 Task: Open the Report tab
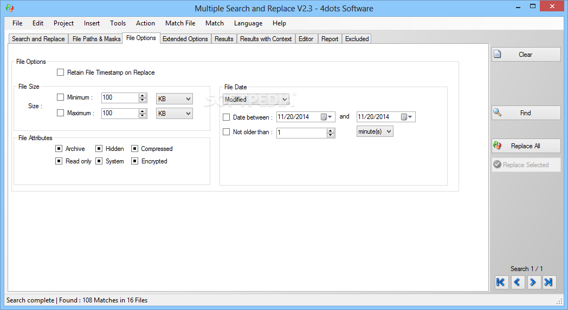tap(330, 39)
